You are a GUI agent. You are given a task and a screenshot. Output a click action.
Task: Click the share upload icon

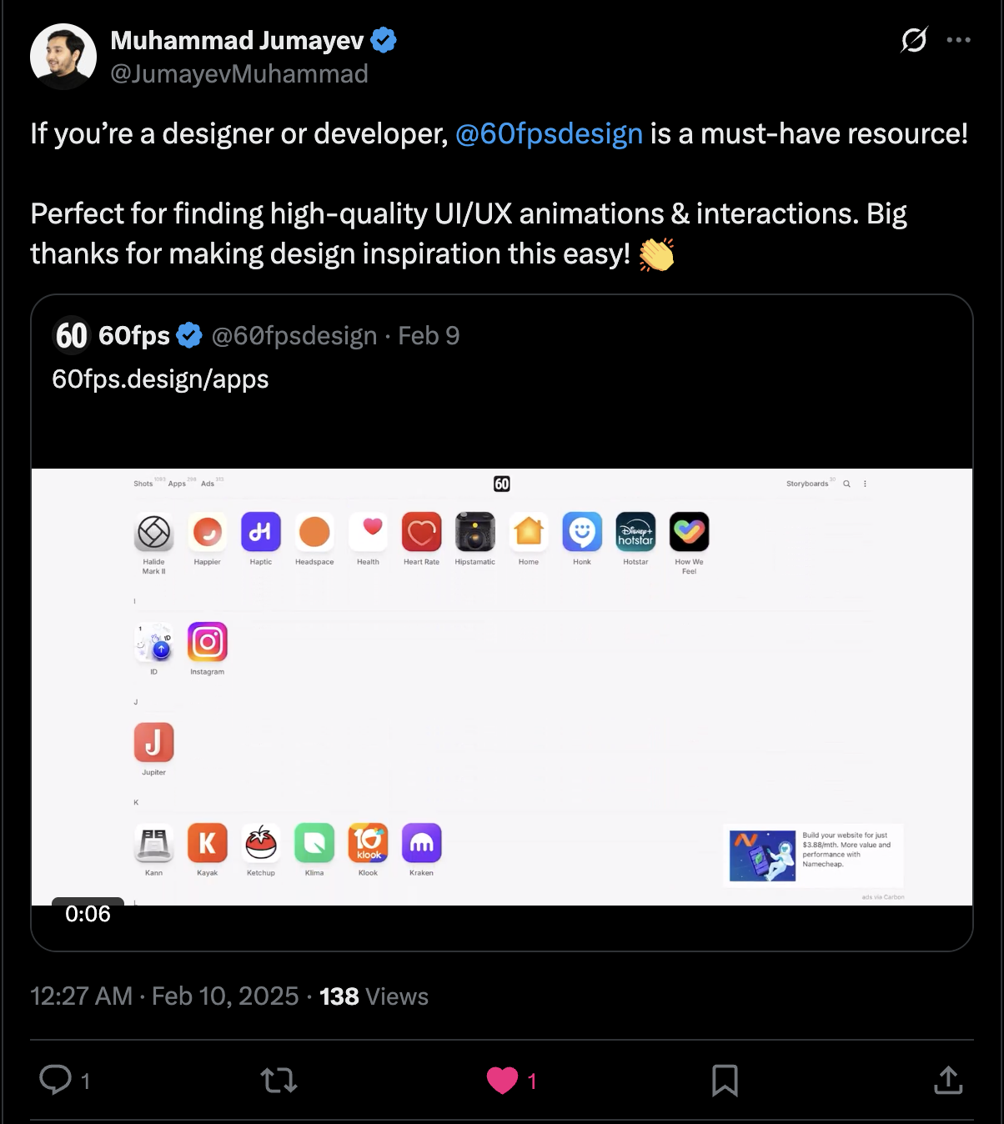(x=948, y=1081)
